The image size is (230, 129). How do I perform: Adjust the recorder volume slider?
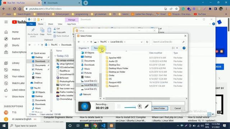click(x=130, y=107)
